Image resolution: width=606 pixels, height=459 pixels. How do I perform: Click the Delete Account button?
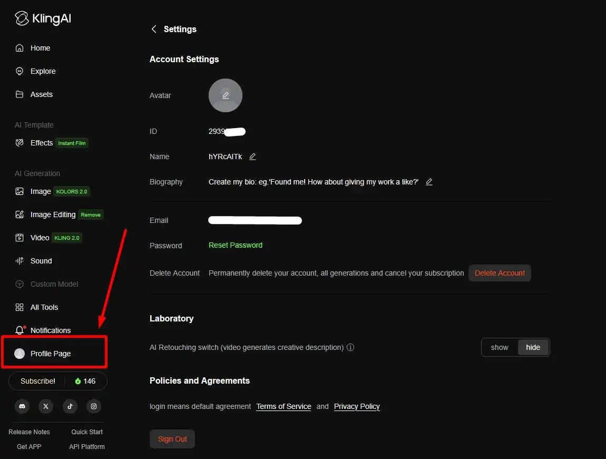click(500, 273)
